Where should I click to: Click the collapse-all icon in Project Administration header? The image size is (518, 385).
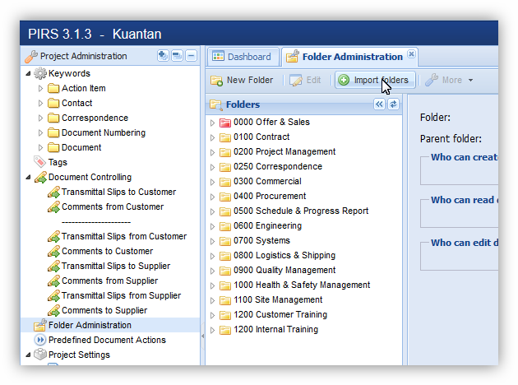pyautogui.click(x=177, y=55)
